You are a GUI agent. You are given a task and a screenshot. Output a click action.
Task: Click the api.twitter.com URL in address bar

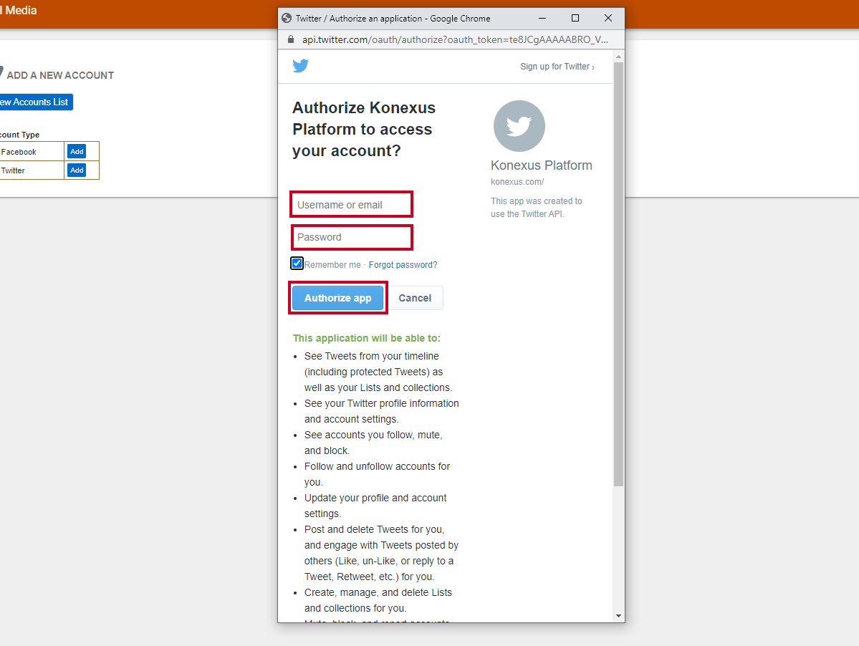[x=455, y=39]
